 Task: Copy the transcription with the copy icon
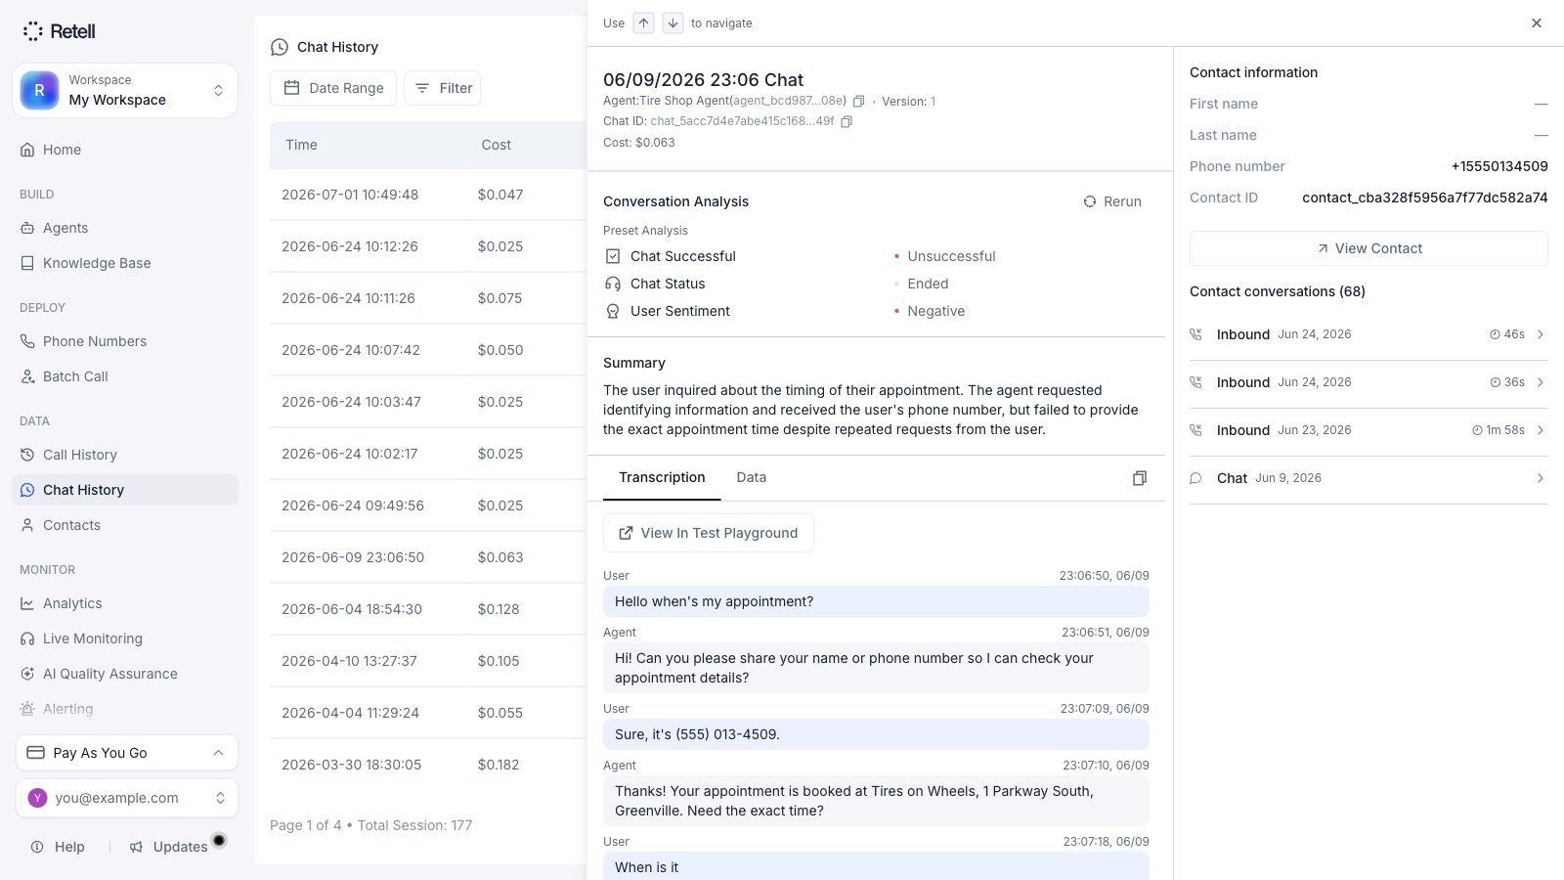click(1139, 478)
